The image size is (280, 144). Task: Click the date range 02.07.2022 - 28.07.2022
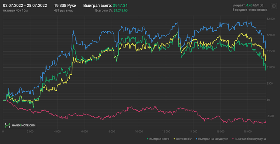point(25,6)
